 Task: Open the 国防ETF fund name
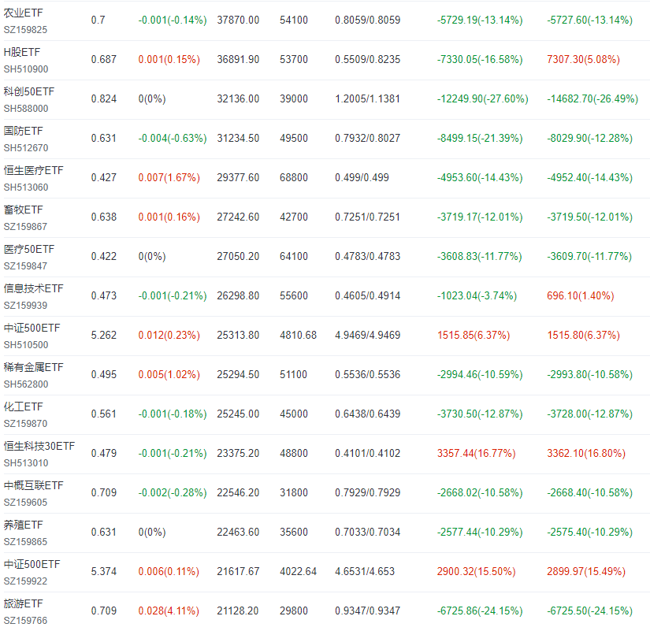[23, 131]
